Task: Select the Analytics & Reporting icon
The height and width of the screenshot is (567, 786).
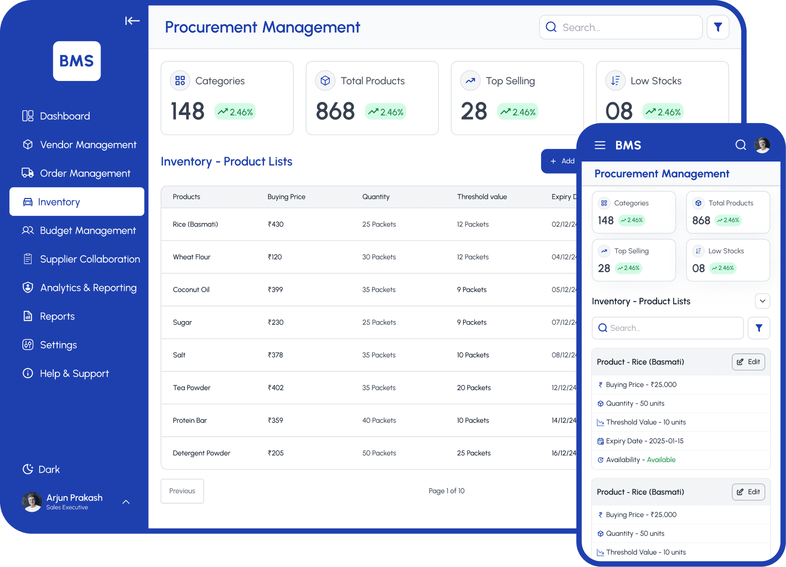Action: click(x=27, y=288)
